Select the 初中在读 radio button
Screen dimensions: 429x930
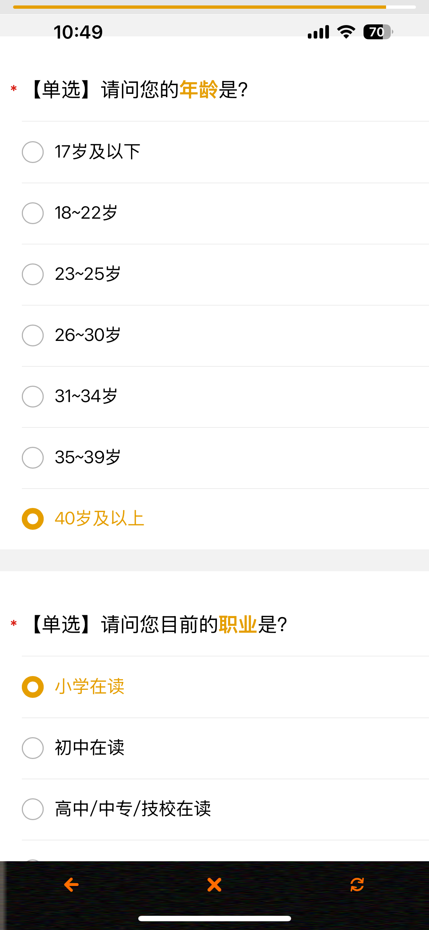(x=33, y=748)
